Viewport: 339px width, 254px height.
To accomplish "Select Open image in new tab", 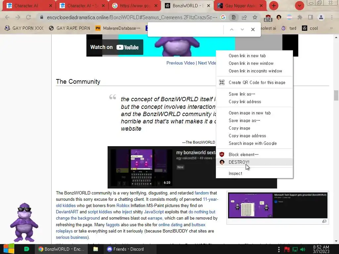I will click(x=255, y=113).
